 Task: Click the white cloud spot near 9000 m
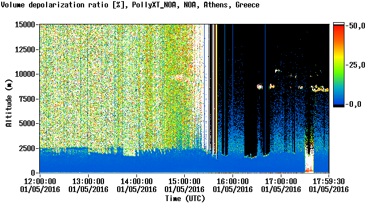click(260, 86)
